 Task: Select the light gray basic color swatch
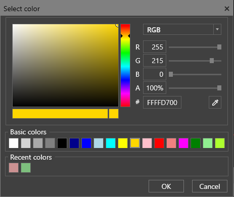pyautogui.click(x=26, y=143)
